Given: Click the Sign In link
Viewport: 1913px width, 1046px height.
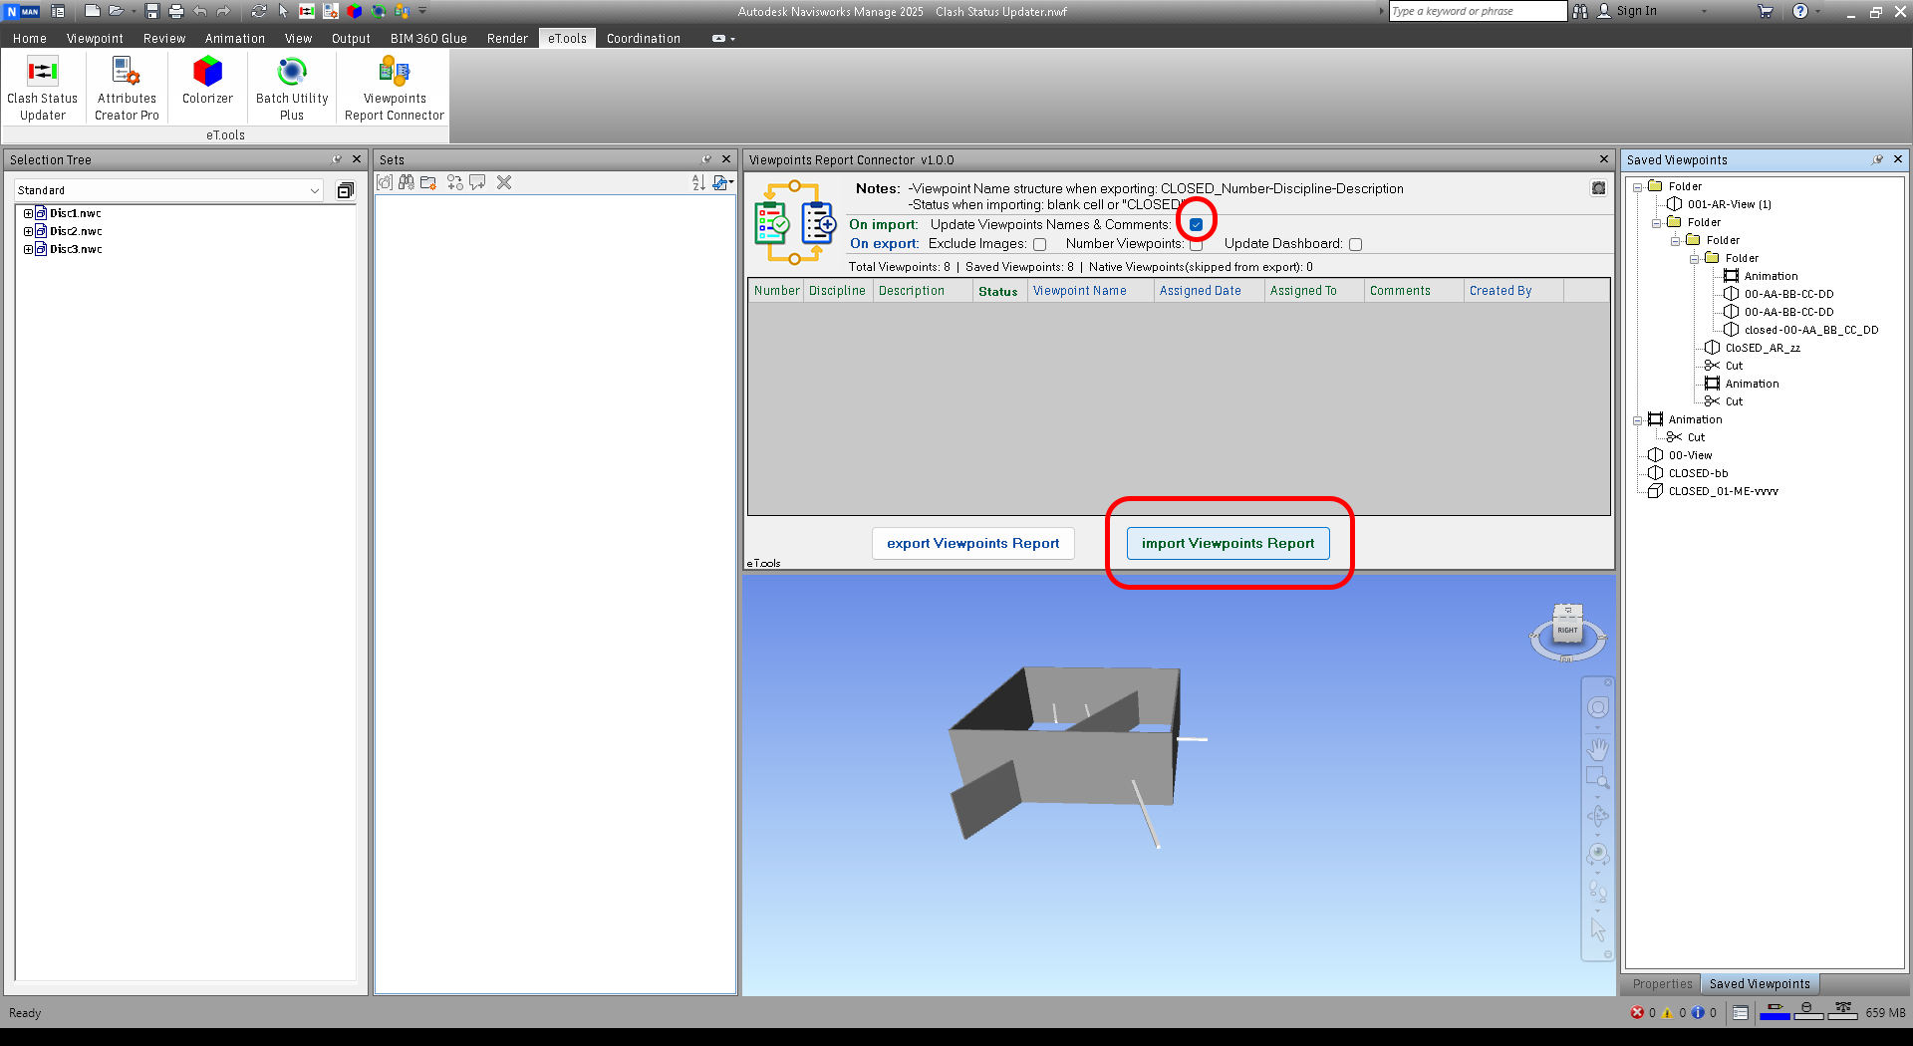Looking at the screenshot, I should (1636, 11).
